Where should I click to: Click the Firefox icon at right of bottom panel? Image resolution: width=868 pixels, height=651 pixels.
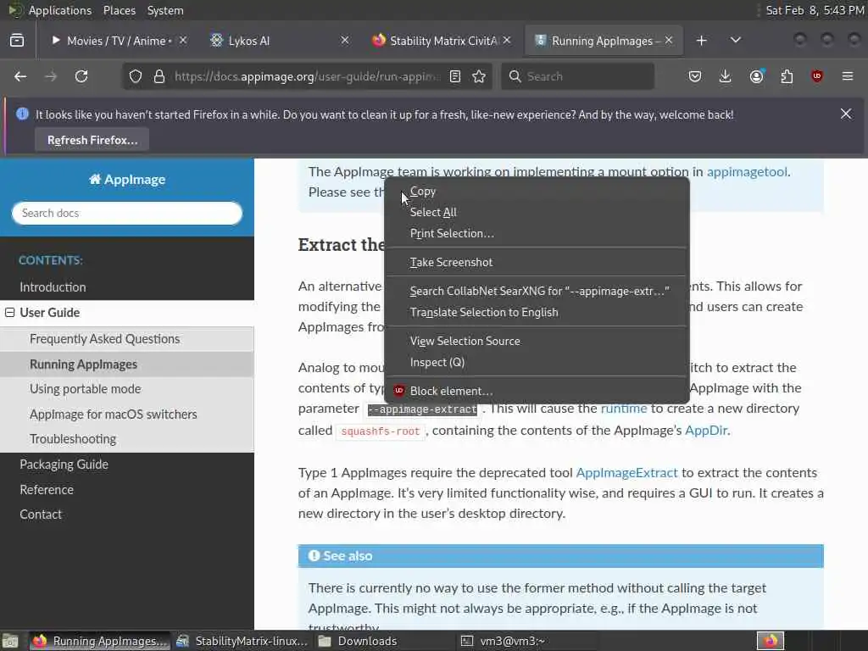pyautogui.click(x=771, y=641)
